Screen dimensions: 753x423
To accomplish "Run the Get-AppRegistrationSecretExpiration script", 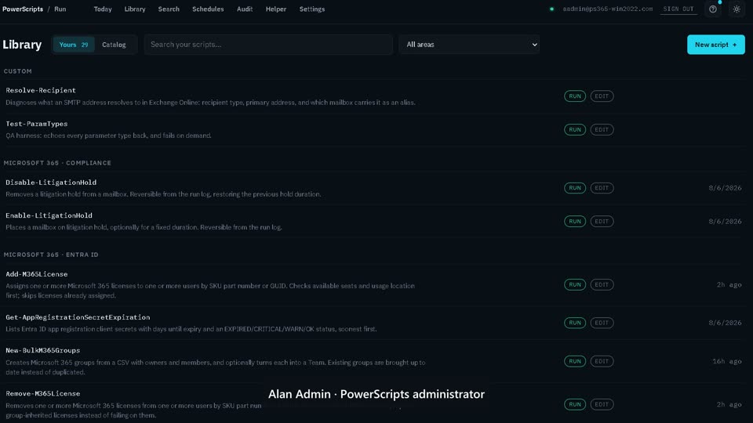I will (x=575, y=323).
